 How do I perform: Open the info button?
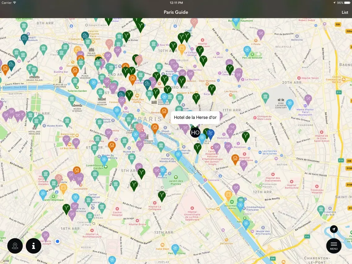[x=33, y=246]
